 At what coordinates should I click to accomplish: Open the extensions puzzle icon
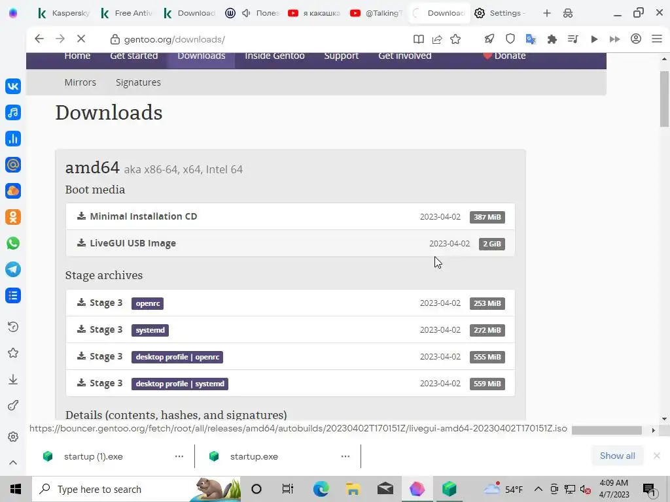click(x=552, y=39)
